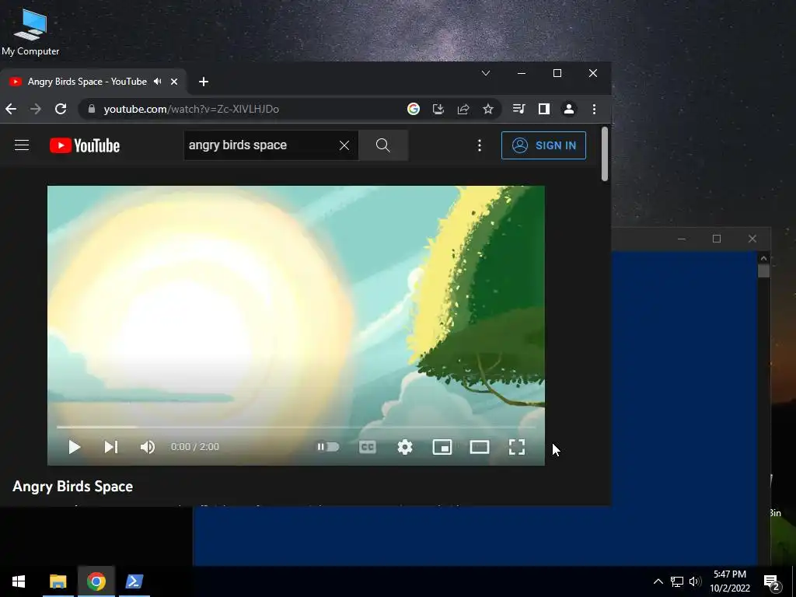Activate the miniplayer mode icon

442,447
